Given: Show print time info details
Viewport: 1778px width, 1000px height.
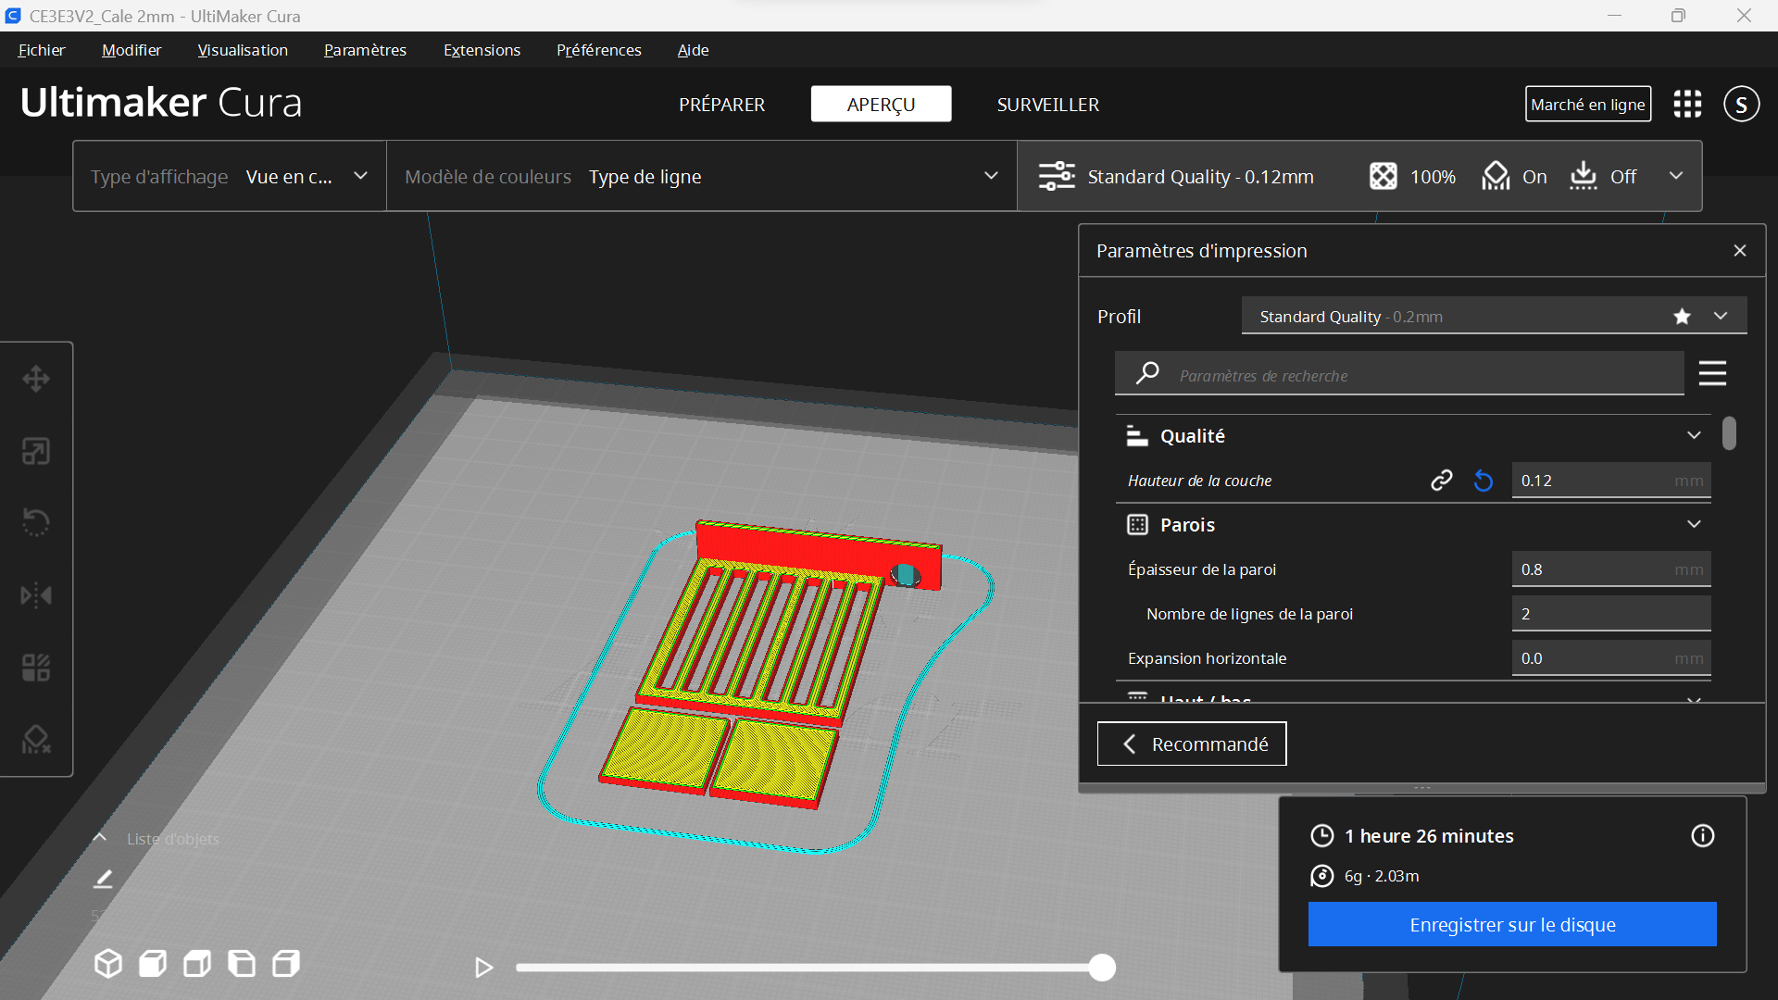Looking at the screenshot, I should pos(1702,836).
